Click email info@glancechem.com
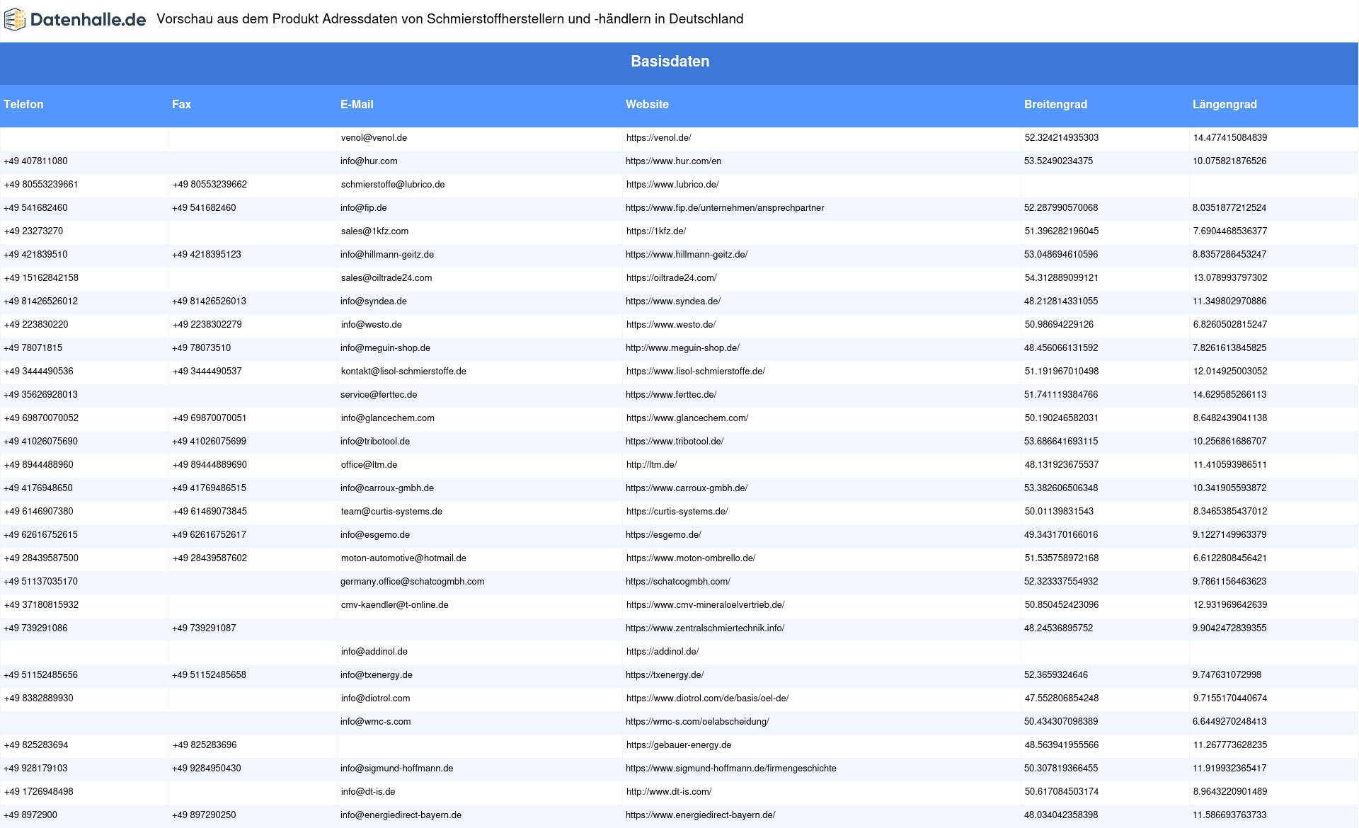This screenshot has height=828, width=1359. click(388, 418)
